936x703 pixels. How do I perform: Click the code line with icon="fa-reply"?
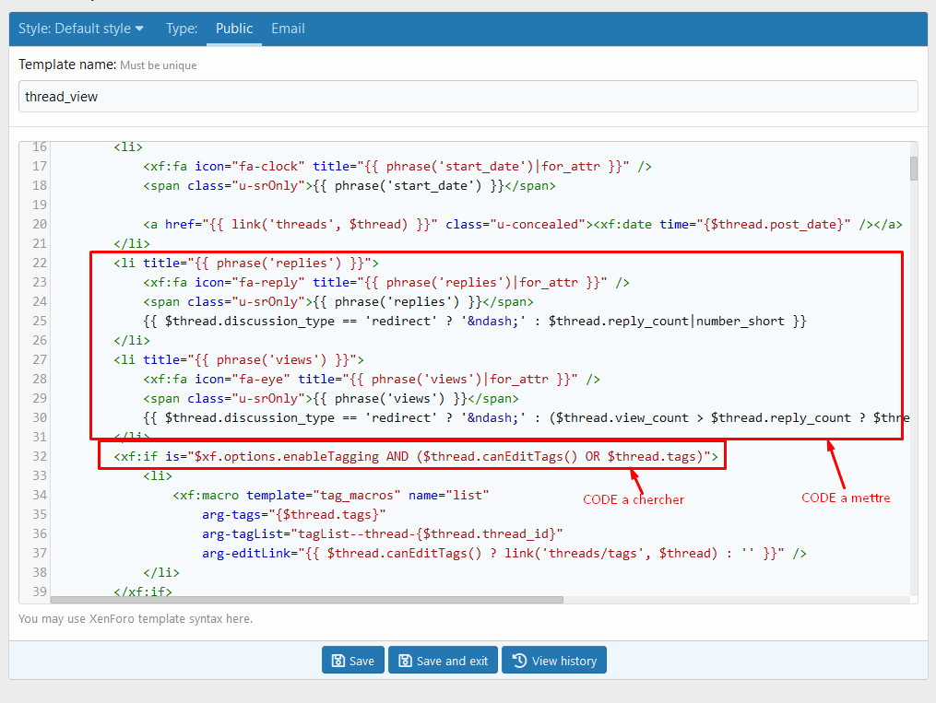click(386, 282)
